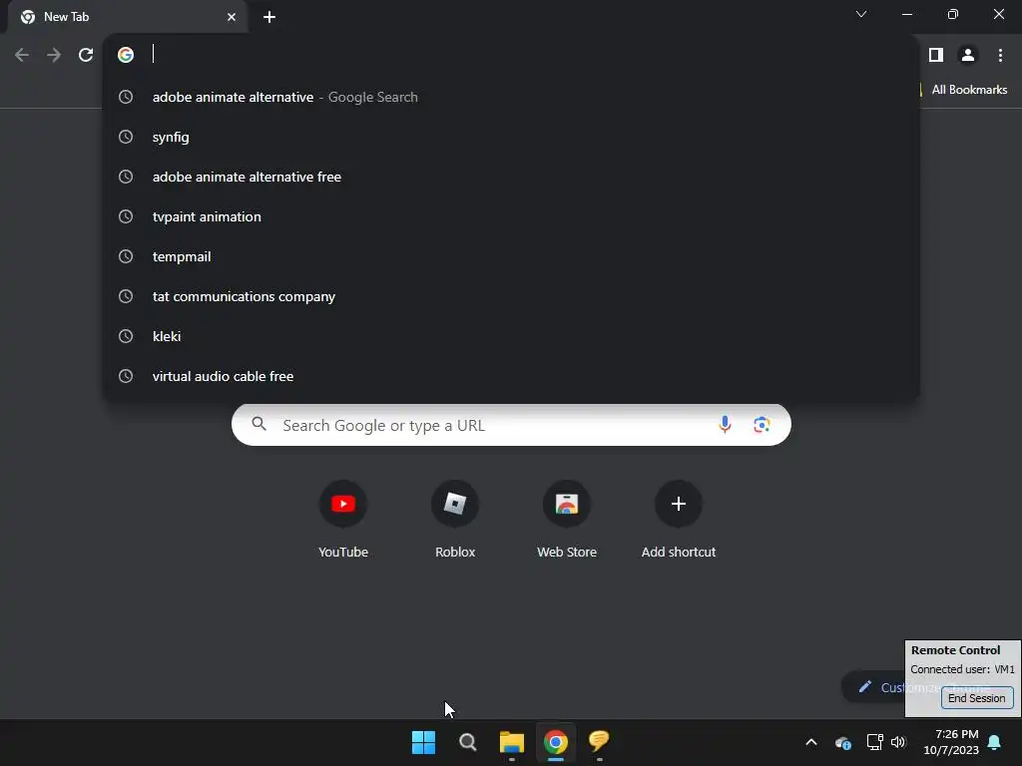The height and width of the screenshot is (766, 1022).
Task: Click the history clock icon beside kleki
Action: pyautogui.click(x=126, y=336)
